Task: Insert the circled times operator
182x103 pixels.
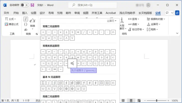Action: click(66, 89)
